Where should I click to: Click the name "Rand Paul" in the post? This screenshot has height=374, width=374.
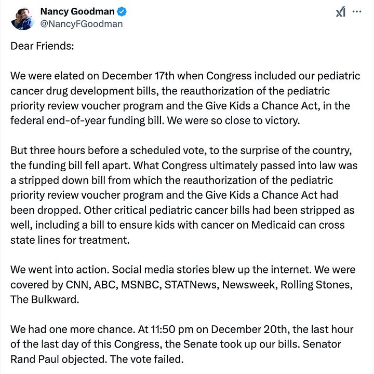30,359
